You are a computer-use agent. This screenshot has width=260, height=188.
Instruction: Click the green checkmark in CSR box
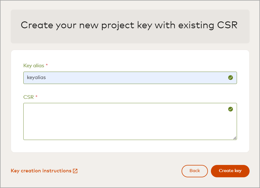coord(230,109)
